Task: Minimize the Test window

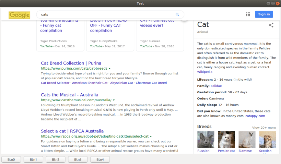Action: pos(268,3)
